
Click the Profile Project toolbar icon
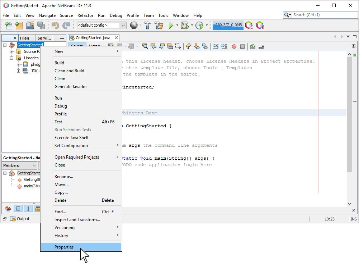coord(200,26)
